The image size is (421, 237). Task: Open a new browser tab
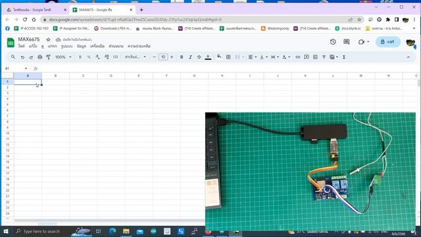141,10
